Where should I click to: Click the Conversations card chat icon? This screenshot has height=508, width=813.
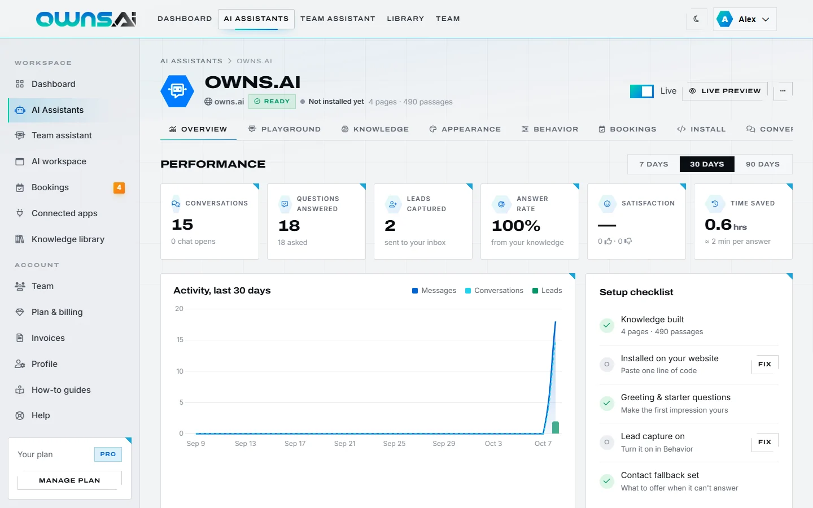(176, 204)
